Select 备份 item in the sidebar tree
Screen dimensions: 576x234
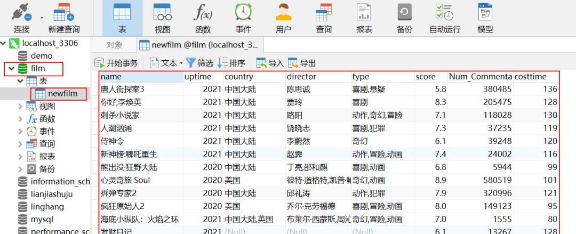click(x=47, y=168)
